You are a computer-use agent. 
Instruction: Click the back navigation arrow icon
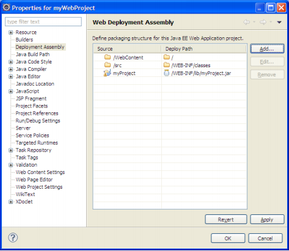point(247,22)
